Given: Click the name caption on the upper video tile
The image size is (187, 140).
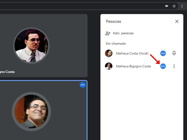Looking at the screenshot, I should [7, 72].
